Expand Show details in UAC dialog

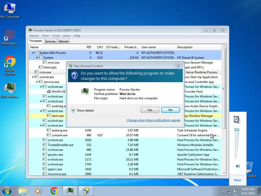82,110
